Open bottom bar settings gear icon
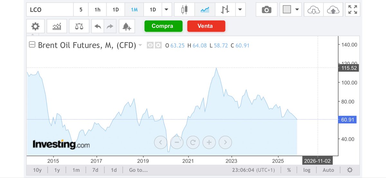 pyautogui.click(x=350, y=170)
